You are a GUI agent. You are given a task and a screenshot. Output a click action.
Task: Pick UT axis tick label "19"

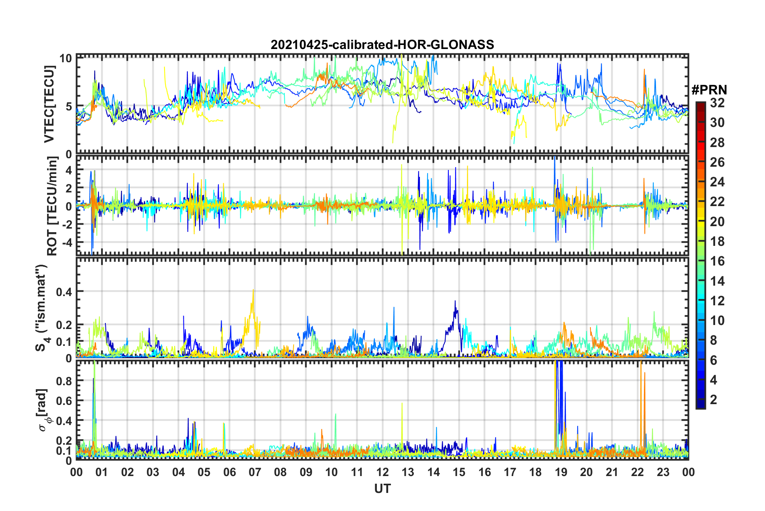[561, 472]
